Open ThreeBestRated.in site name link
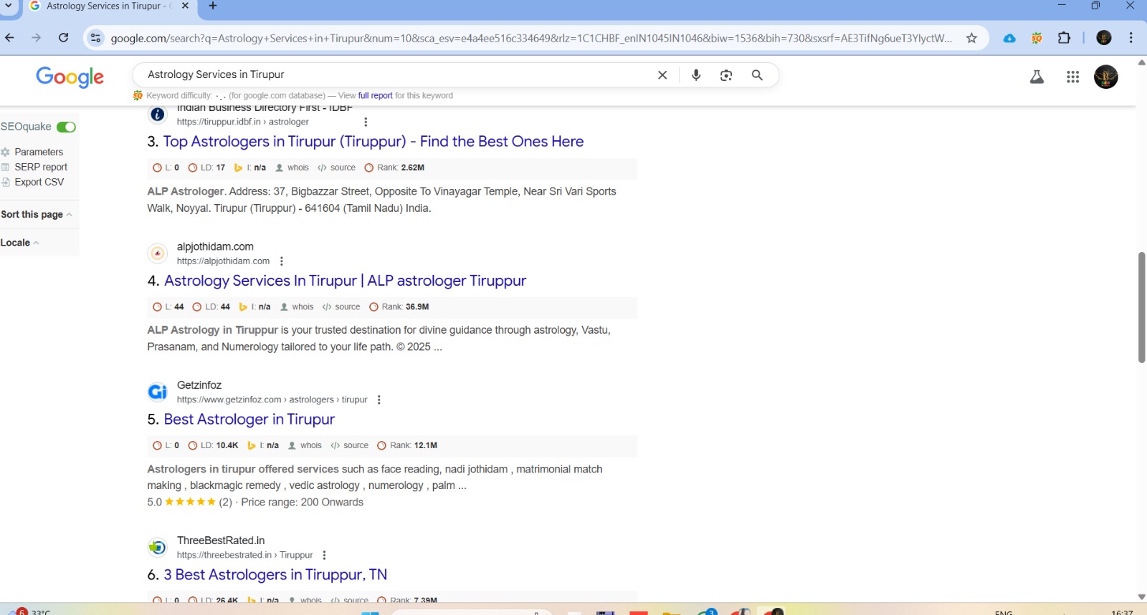 coord(221,541)
